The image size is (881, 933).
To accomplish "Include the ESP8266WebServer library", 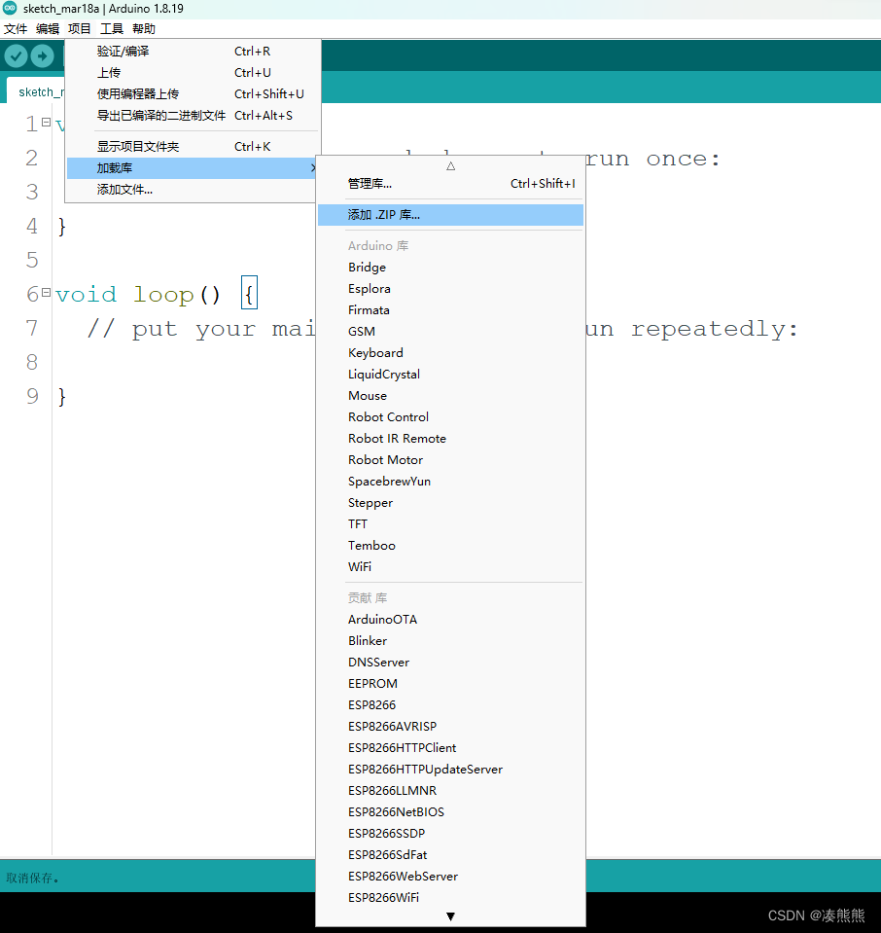I will coord(450,877).
